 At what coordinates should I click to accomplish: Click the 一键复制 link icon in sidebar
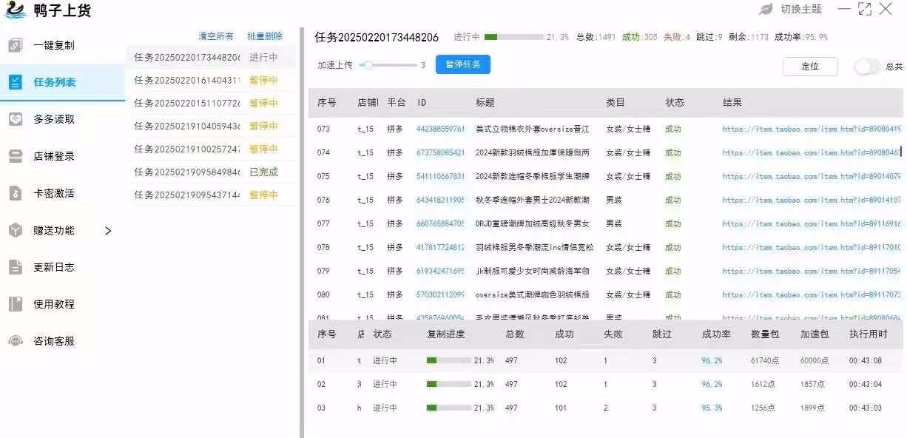pyautogui.click(x=16, y=45)
